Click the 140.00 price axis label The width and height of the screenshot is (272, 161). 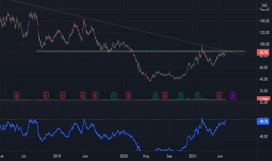[x=264, y=21]
